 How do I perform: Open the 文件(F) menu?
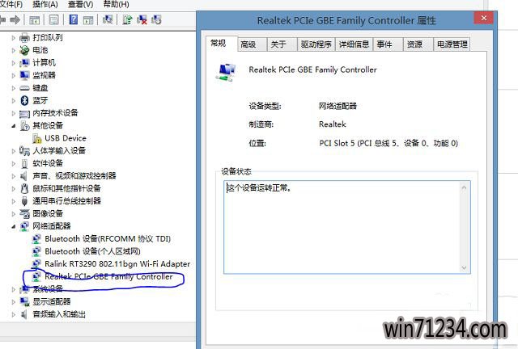pyautogui.click(x=11, y=4)
